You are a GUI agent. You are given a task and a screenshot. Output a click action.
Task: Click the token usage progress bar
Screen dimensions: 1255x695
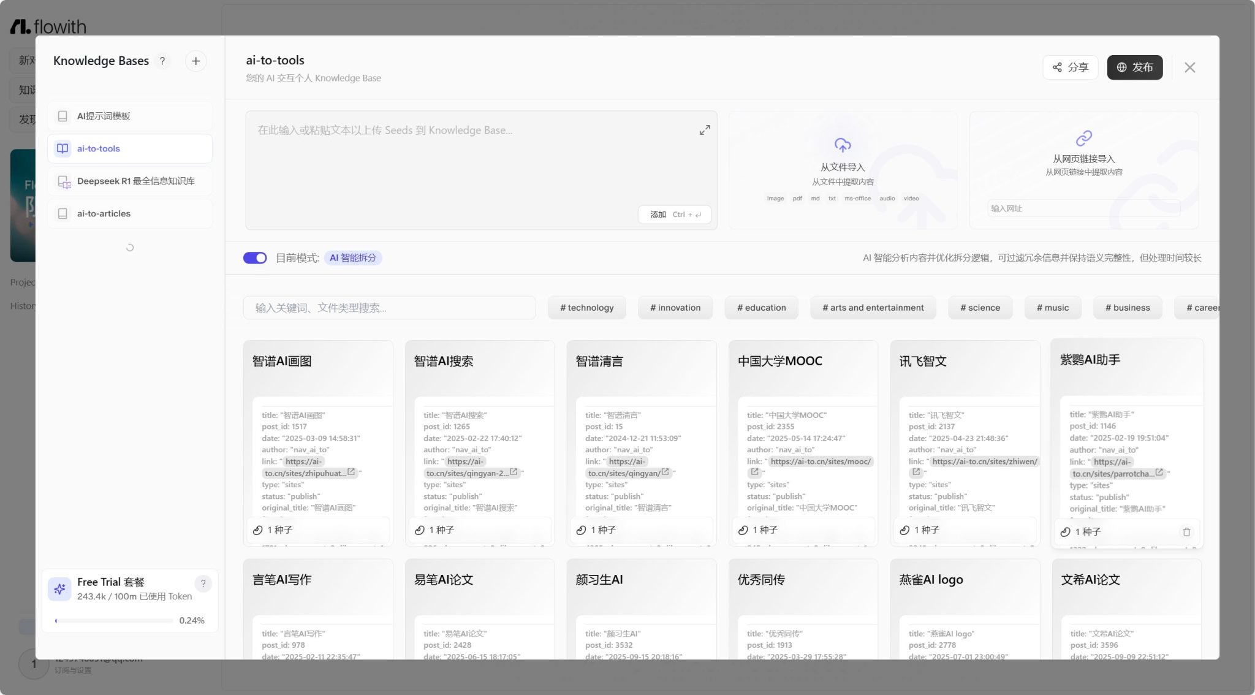(x=114, y=621)
